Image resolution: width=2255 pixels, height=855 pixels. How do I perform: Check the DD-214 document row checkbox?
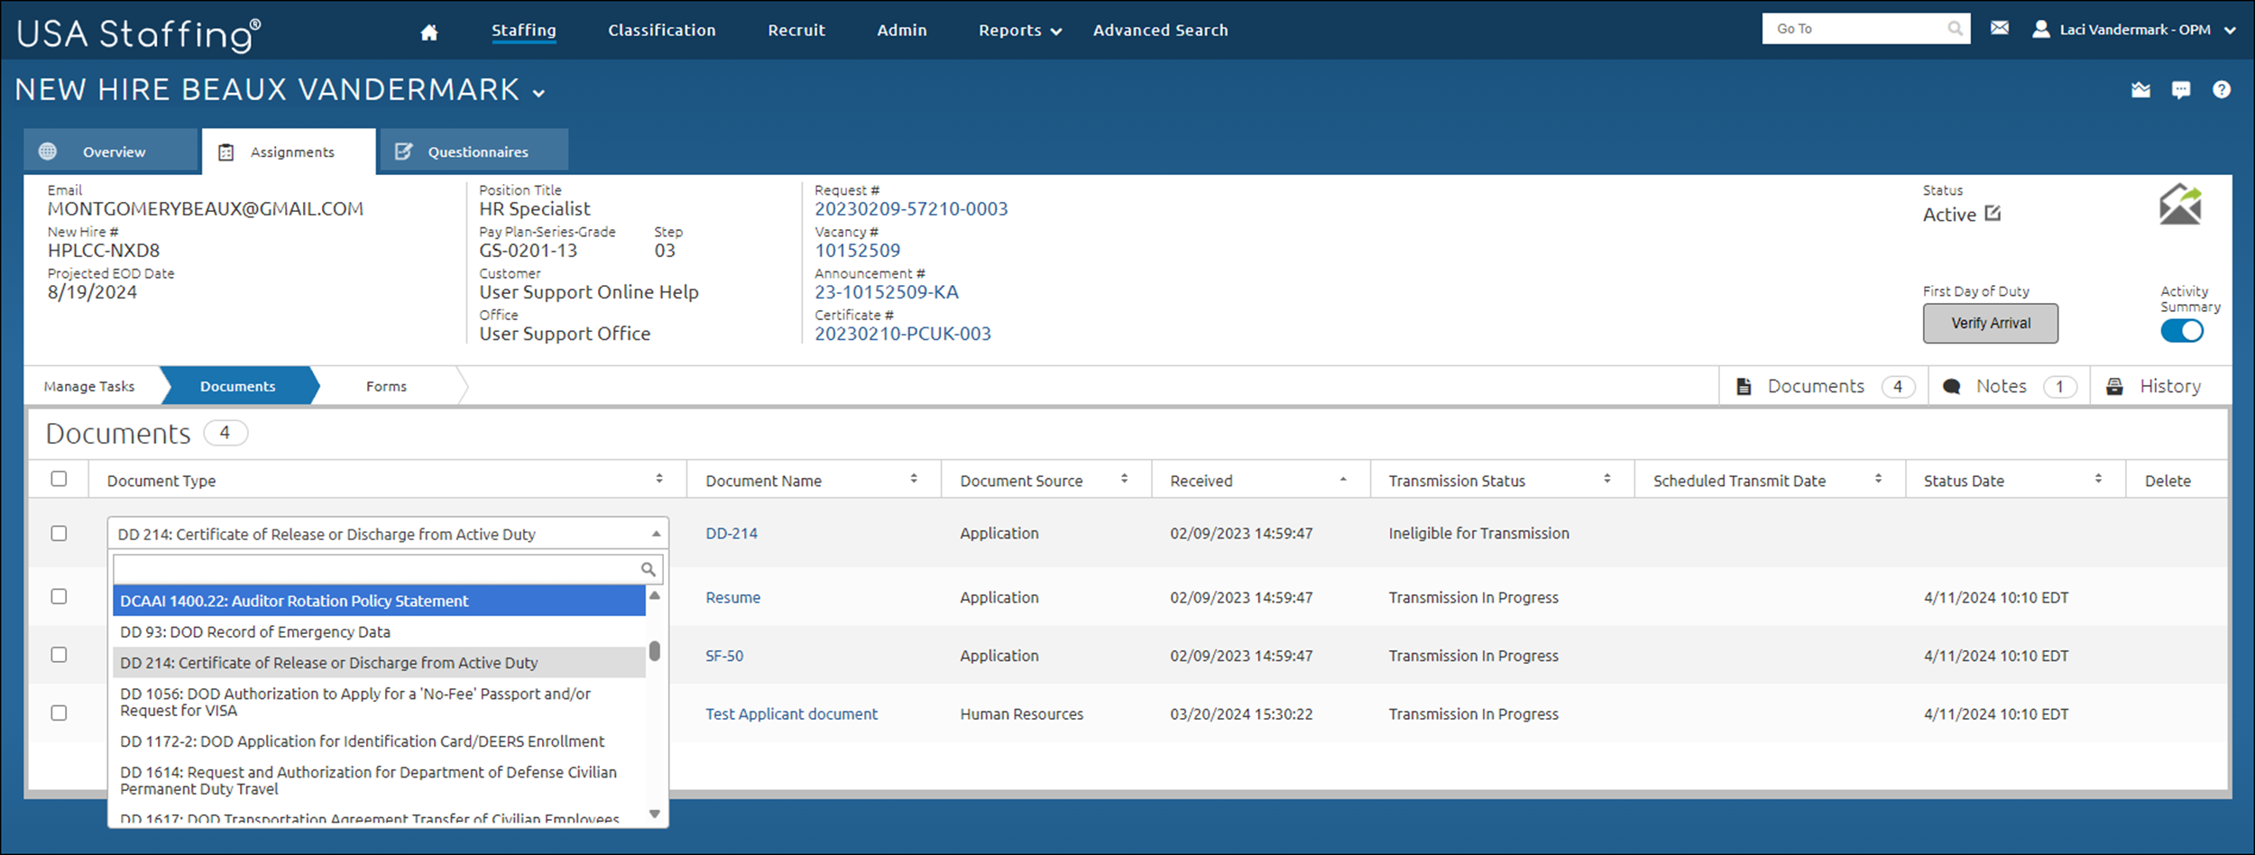(59, 533)
